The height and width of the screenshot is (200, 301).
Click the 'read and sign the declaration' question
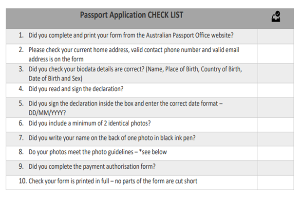(x=76, y=89)
